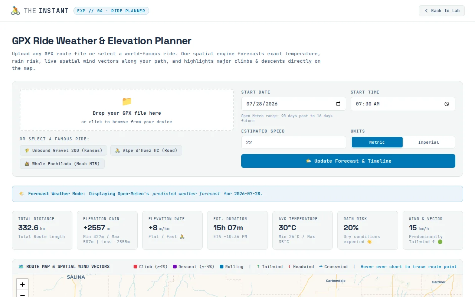The image size is (475, 297).
Task: Click the red Headwind arrow legend icon
Action: click(x=289, y=266)
